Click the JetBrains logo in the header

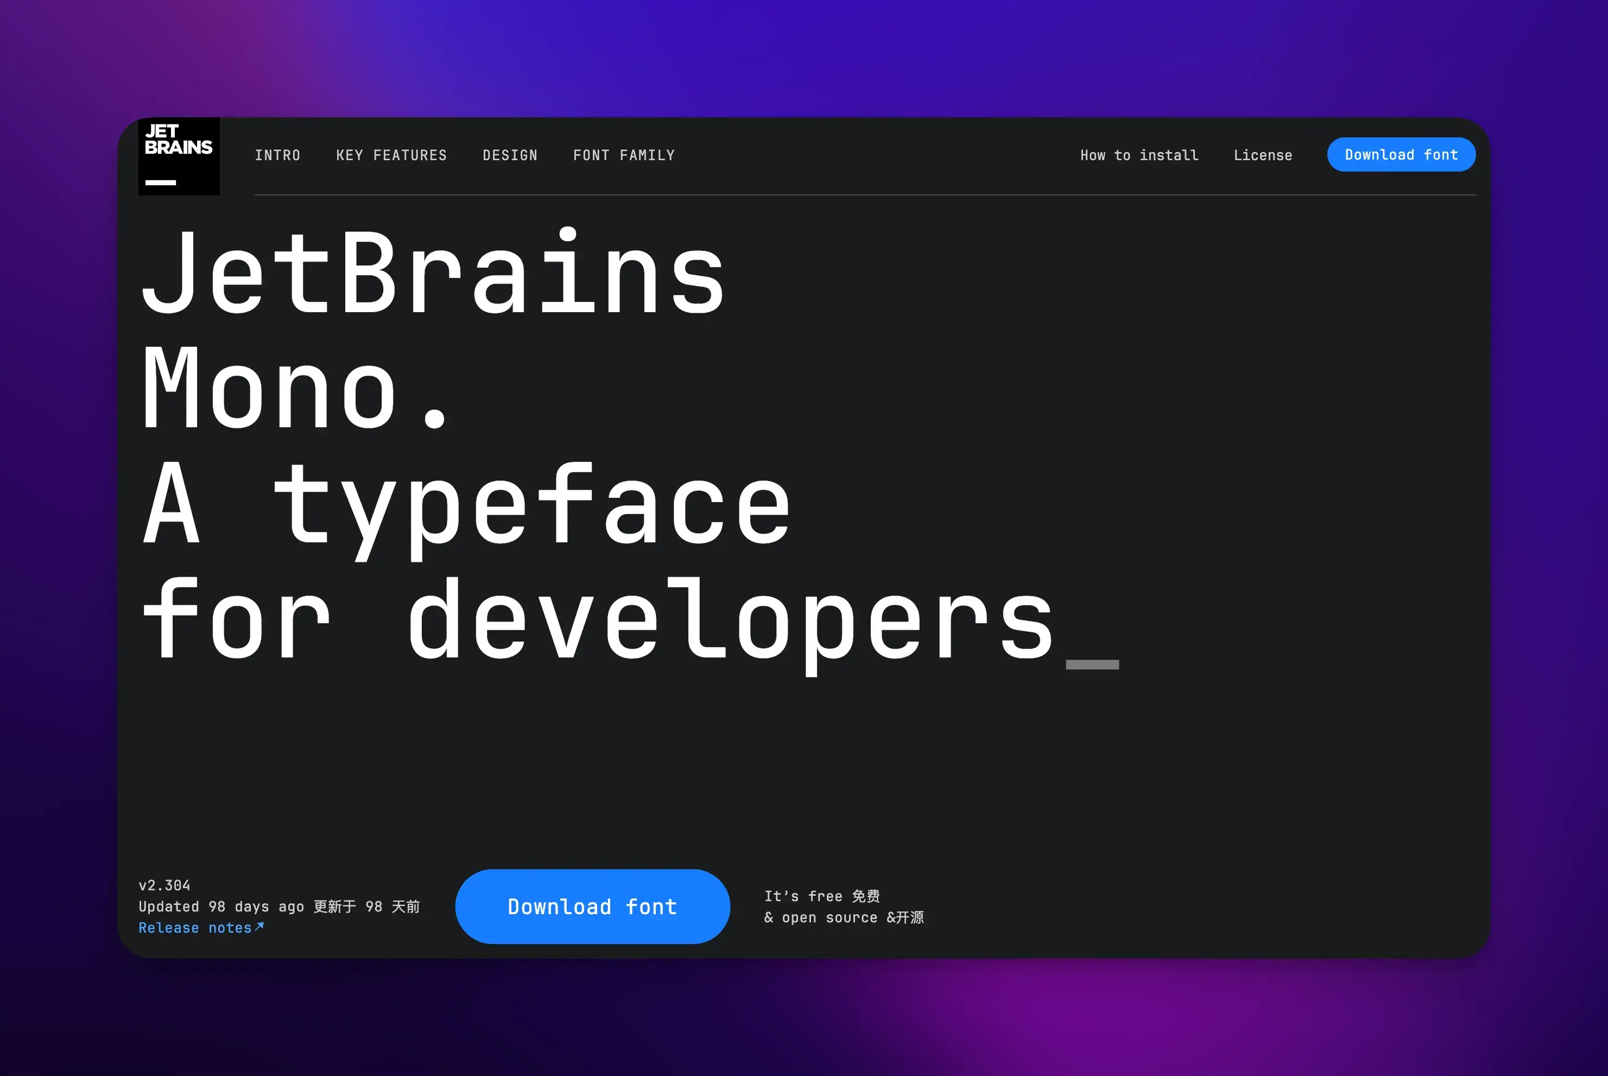(179, 156)
